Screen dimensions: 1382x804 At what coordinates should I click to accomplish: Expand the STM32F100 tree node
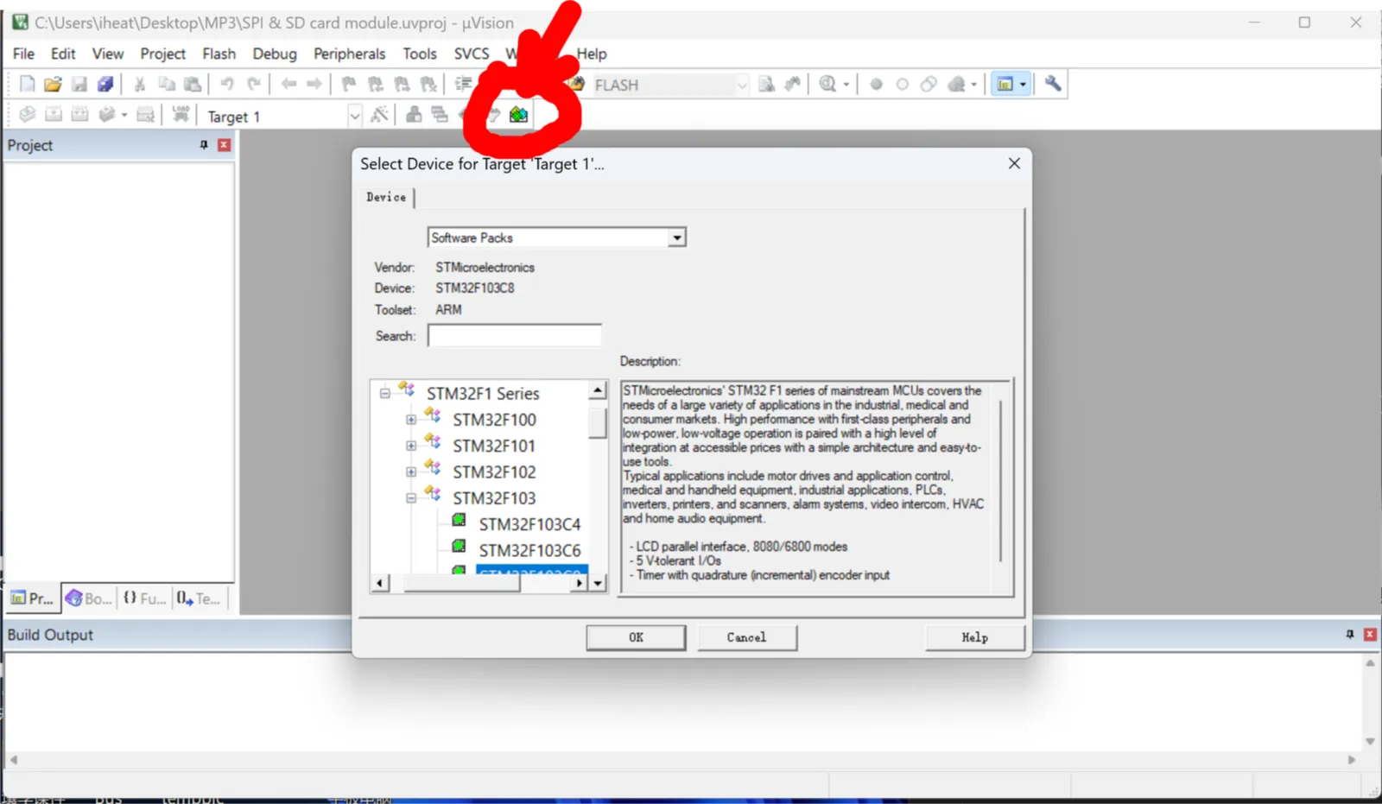(411, 420)
